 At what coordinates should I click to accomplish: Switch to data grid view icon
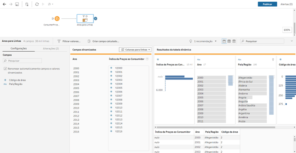tap(229, 41)
